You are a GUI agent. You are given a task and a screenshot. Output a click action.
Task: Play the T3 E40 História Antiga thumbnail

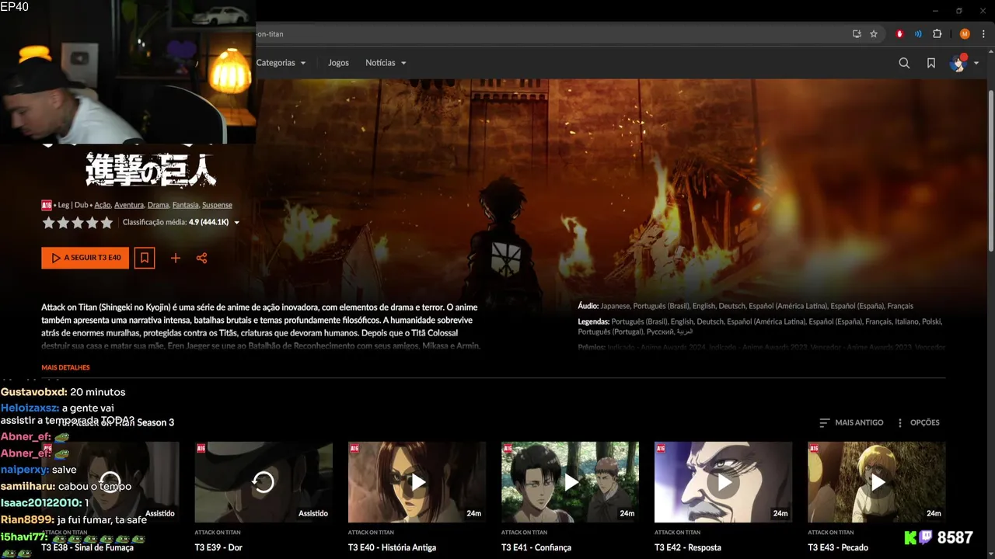click(417, 482)
